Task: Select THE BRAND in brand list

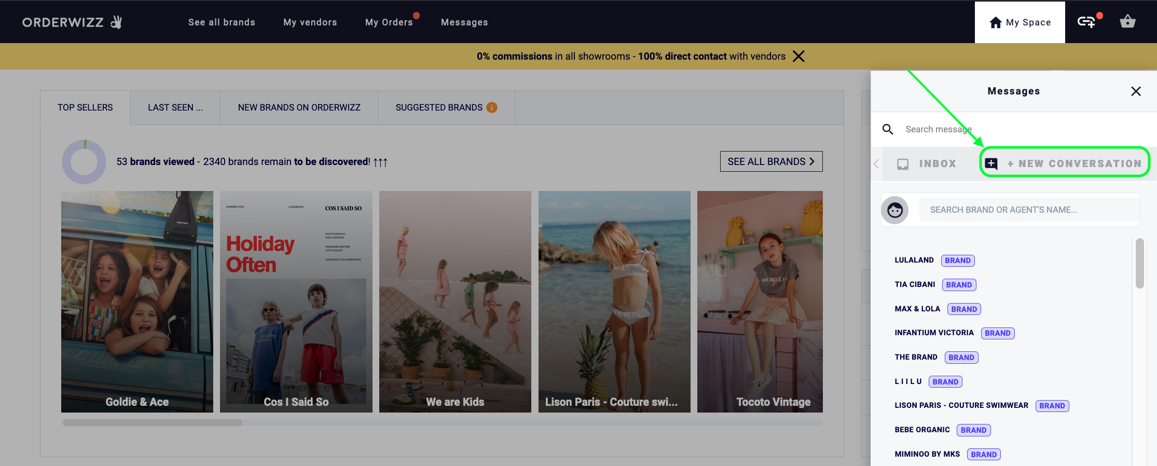Action: tap(916, 357)
